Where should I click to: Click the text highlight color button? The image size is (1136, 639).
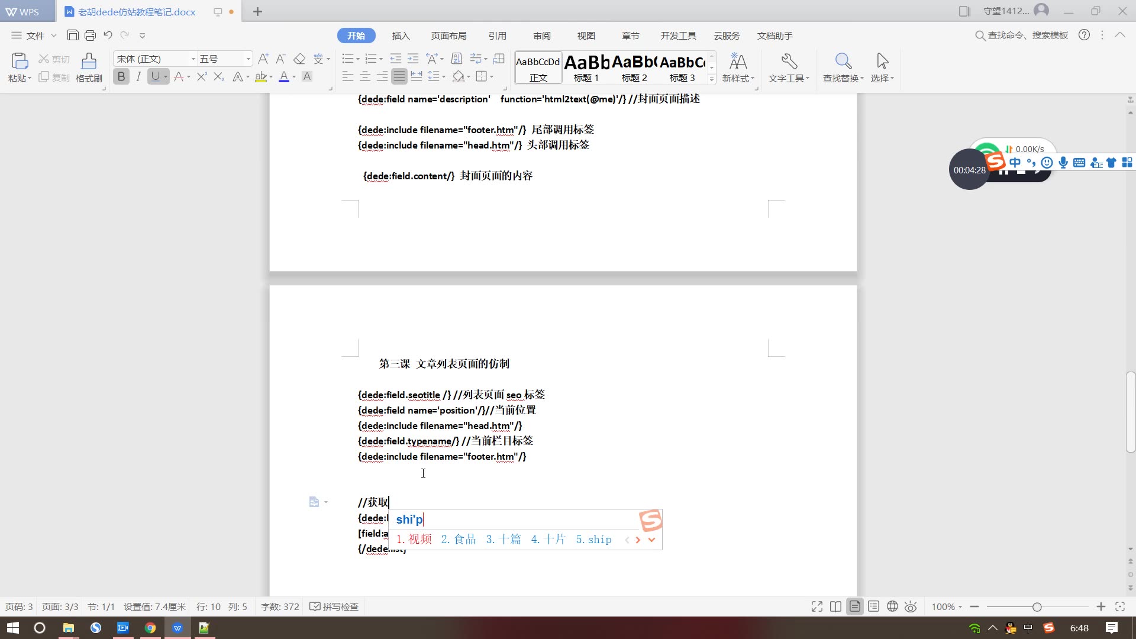point(260,76)
